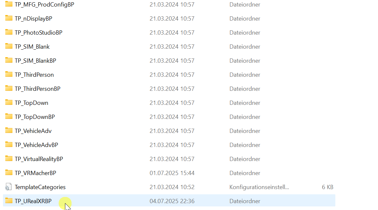Select the TP_VehicleAdvBP folder row
The width and height of the screenshot is (378, 210).
click(x=169, y=145)
